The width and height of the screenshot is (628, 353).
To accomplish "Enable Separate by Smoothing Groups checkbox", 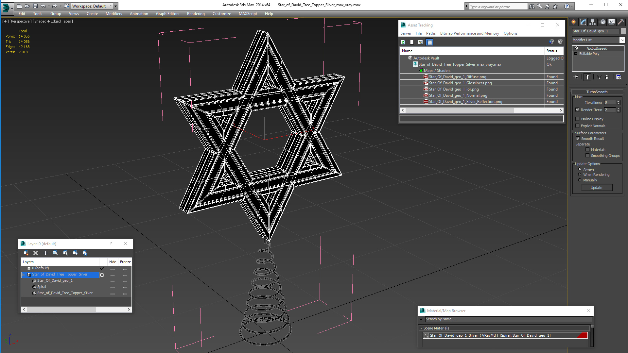I will coord(587,156).
